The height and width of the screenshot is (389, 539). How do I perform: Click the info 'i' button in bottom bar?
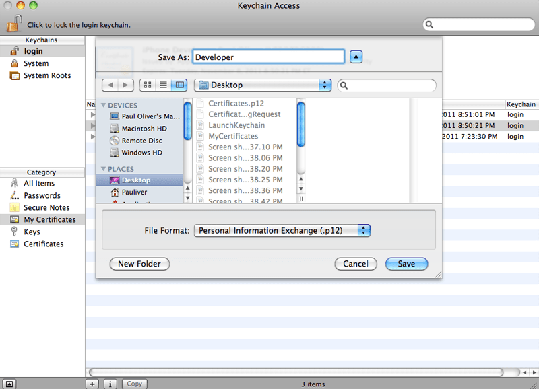(110, 384)
